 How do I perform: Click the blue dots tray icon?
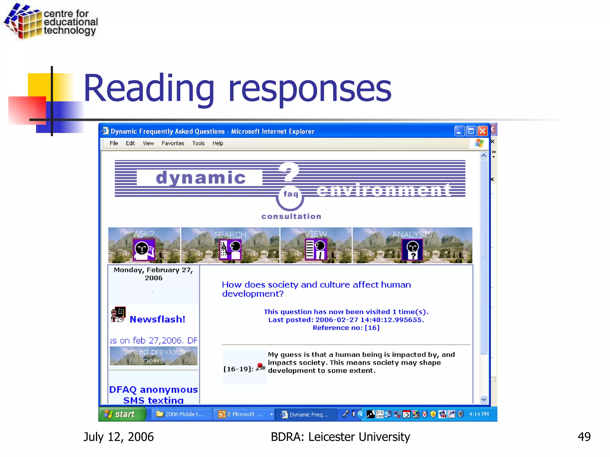click(x=452, y=414)
